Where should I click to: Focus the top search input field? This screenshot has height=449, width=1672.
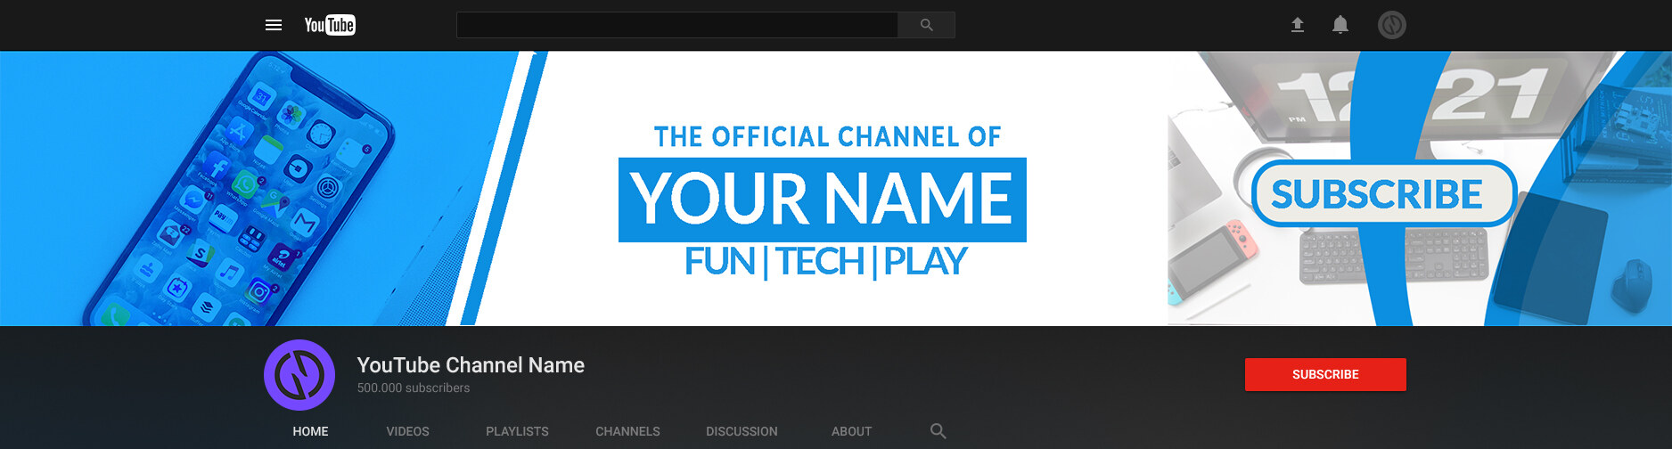(x=676, y=25)
